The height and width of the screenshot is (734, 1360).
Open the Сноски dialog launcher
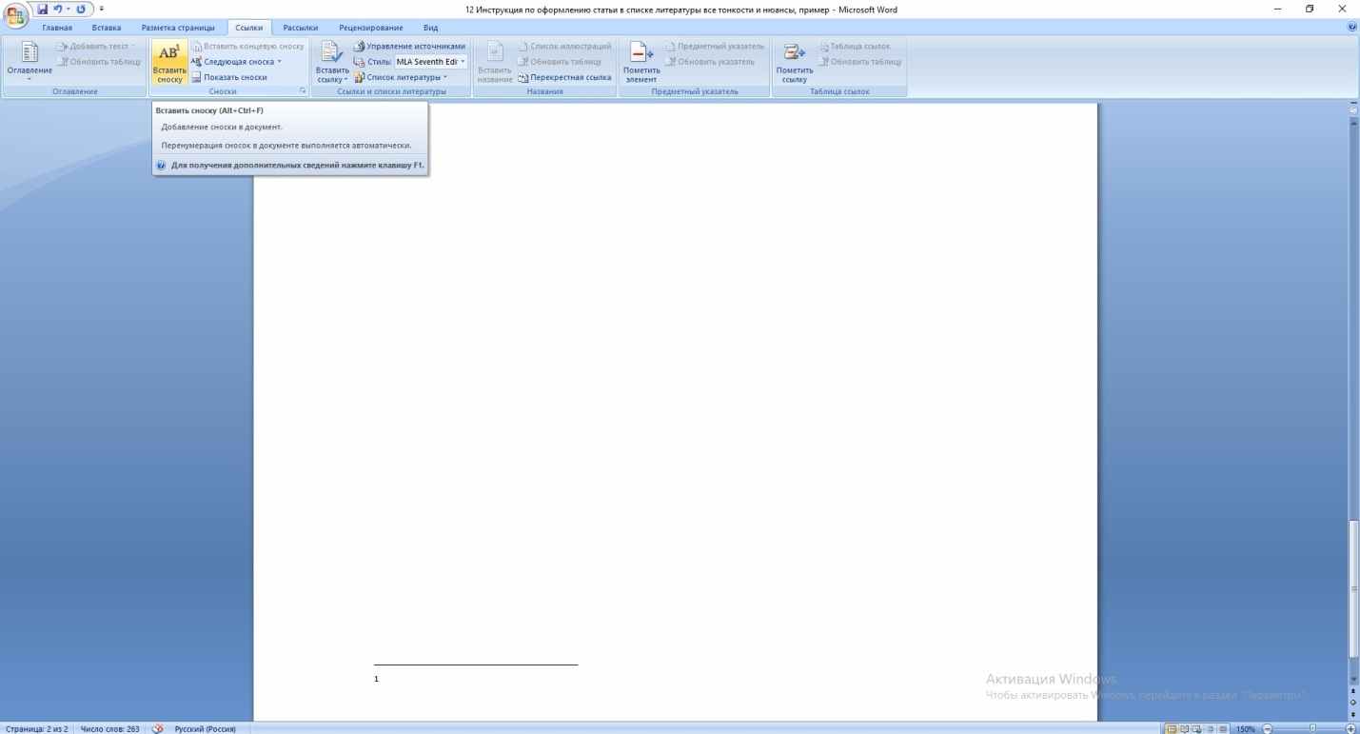(x=303, y=91)
